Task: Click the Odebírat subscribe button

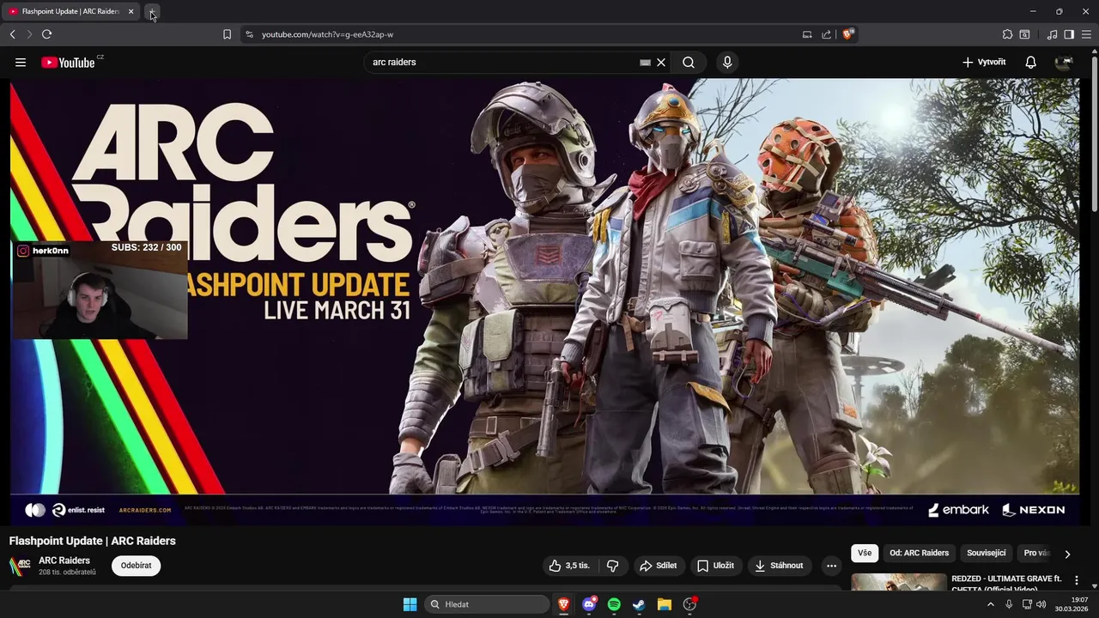Action: tap(136, 566)
